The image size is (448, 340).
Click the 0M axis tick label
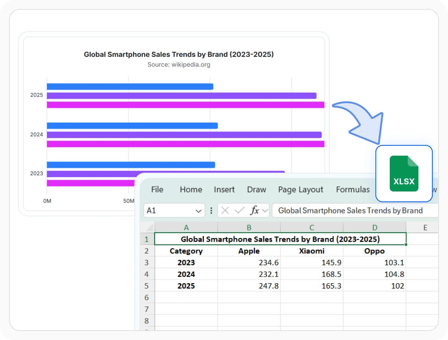click(x=47, y=201)
